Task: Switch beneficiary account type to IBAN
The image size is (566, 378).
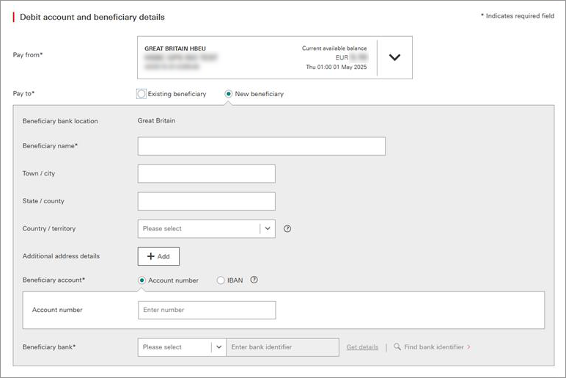Action: point(221,280)
